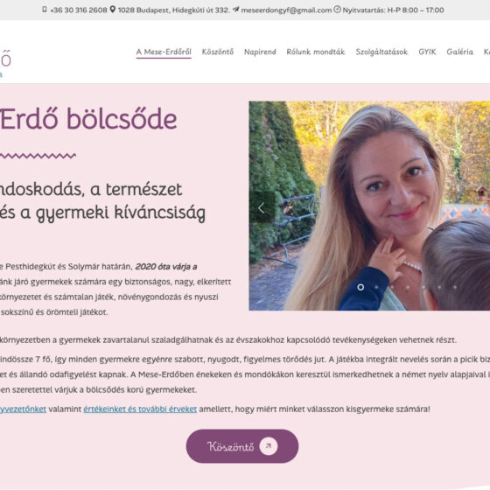Jump to the last carousel dot
The image size is (490, 490).
pyautogui.click(x=455, y=287)
